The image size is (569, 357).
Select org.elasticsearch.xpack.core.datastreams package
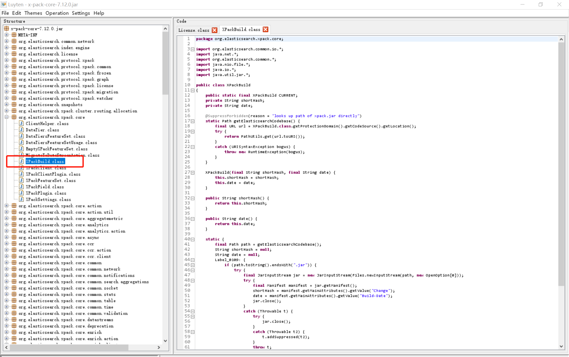pyautogui.click(x=66, y=320)
